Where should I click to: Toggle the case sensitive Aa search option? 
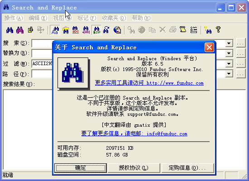[55, 30]
